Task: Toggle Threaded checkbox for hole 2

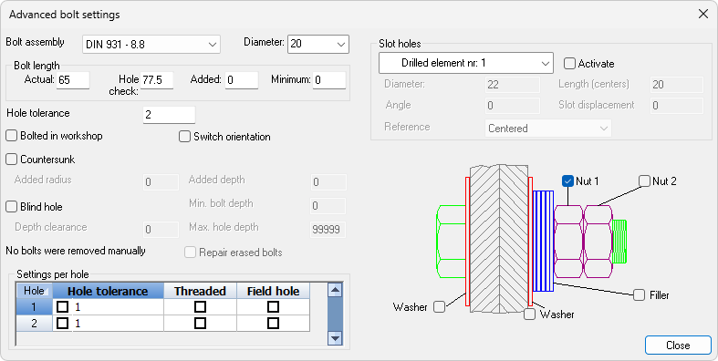Action: click(x=200, y=323)
